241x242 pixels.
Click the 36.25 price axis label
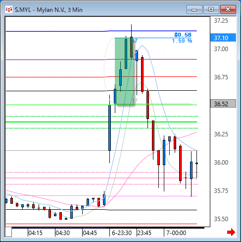[221, 134]
